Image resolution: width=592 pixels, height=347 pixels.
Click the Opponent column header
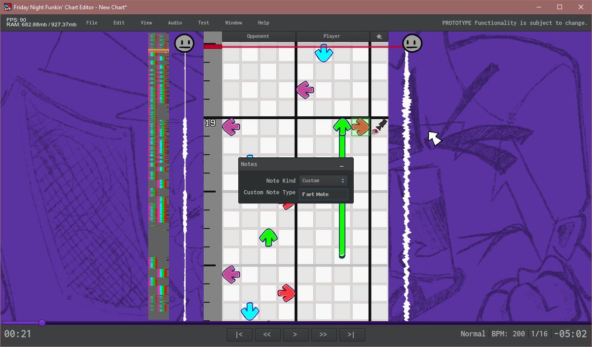259,36
